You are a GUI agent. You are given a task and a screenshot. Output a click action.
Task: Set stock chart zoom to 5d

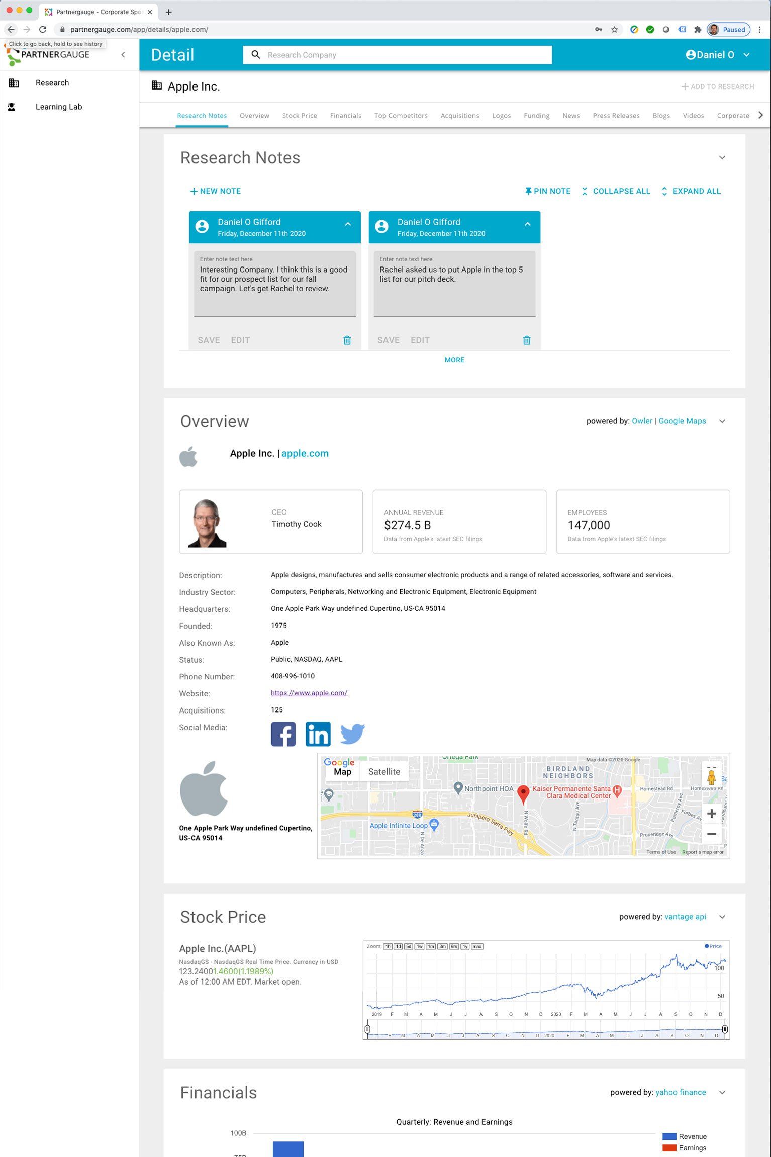pyautogui.click(x=409, y=946)
